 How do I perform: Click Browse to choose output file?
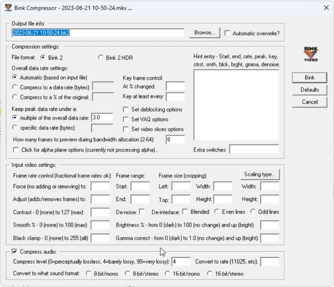[204, 32]
